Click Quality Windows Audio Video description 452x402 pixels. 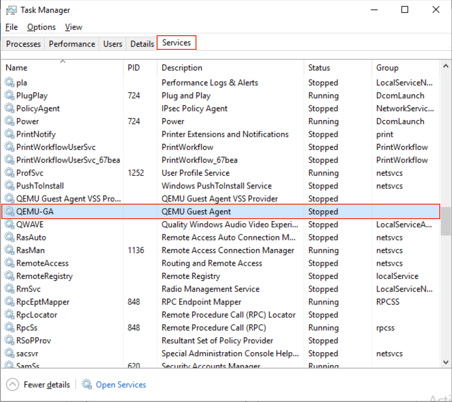[x=230, y=224]
